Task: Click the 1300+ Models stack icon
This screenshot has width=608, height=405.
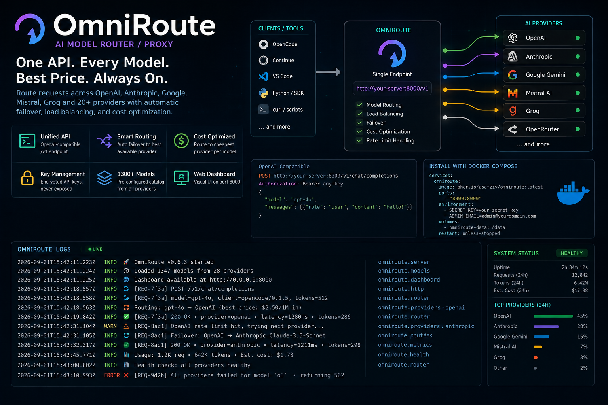Action: (x=104, y=178)
